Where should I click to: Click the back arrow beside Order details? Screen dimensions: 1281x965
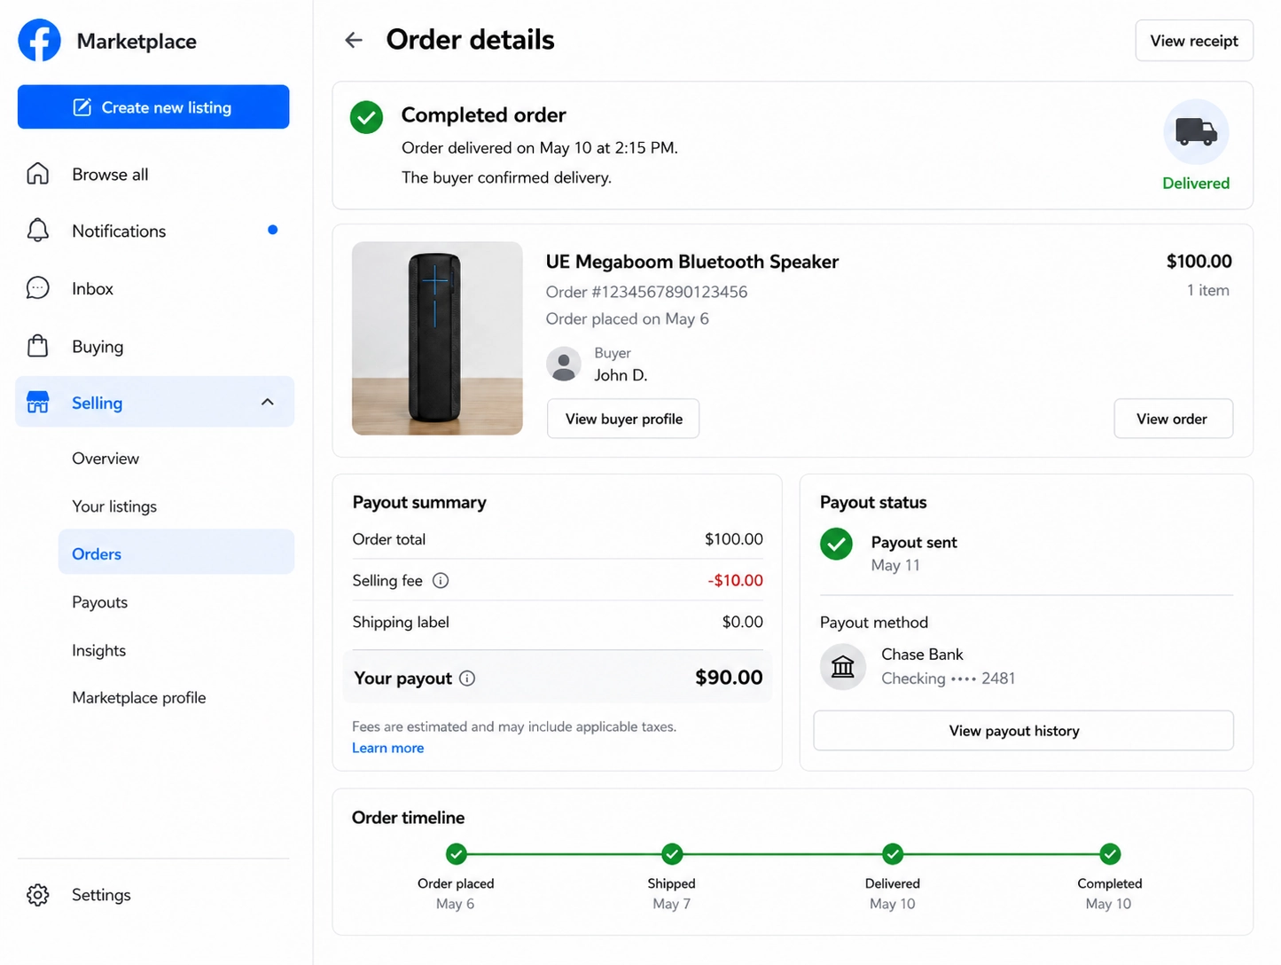point(354,40)
